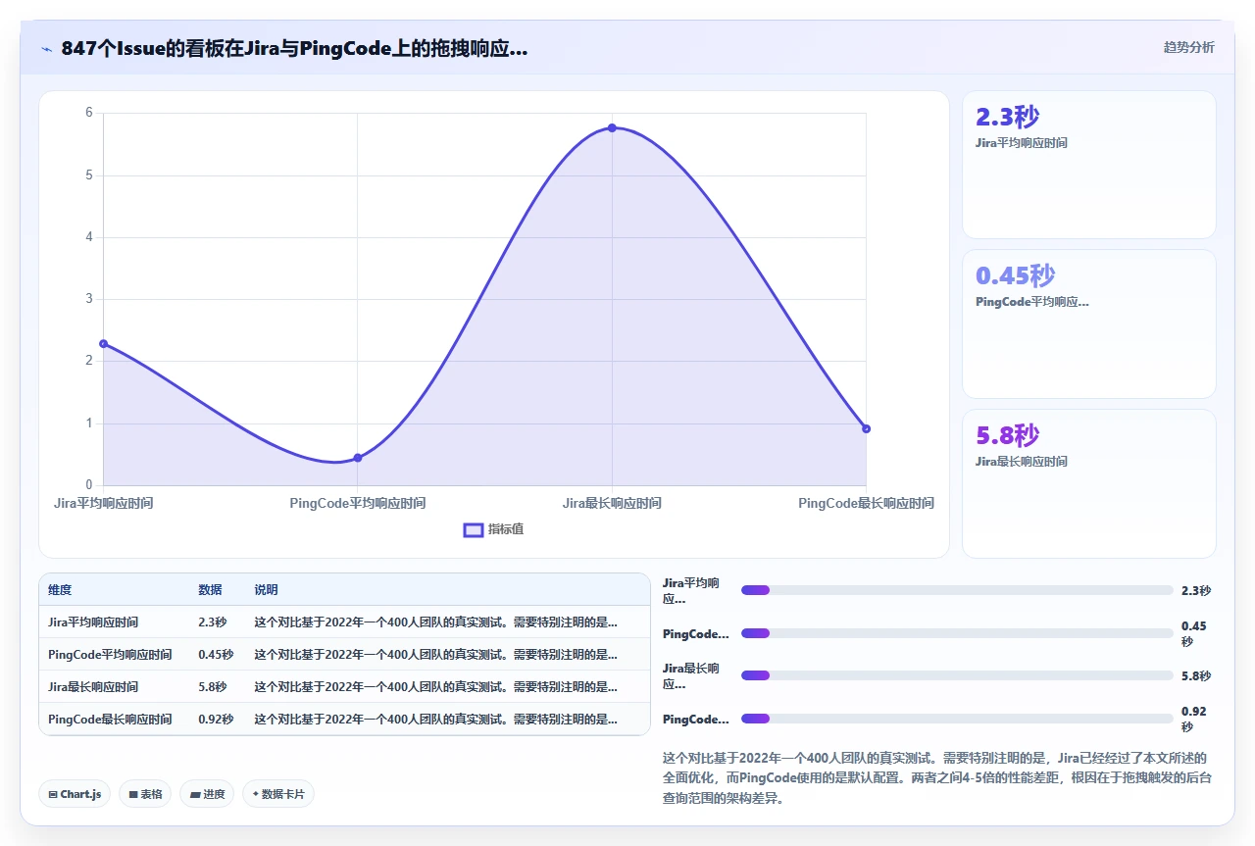The image size is (1255, 846).
Task: Select the PingCode最长响应时间 cell in the table
Action: point(110,719)
